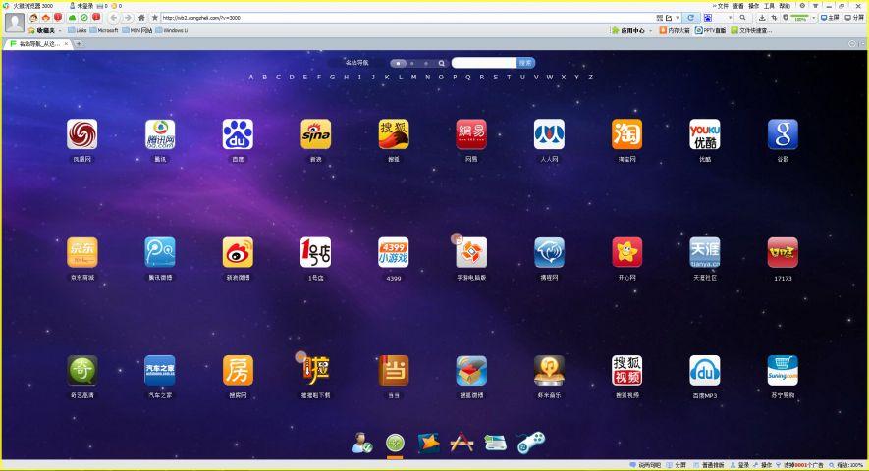
Task: Open the Tencent QQ.com icon
Action: click(x=160, y=134)
